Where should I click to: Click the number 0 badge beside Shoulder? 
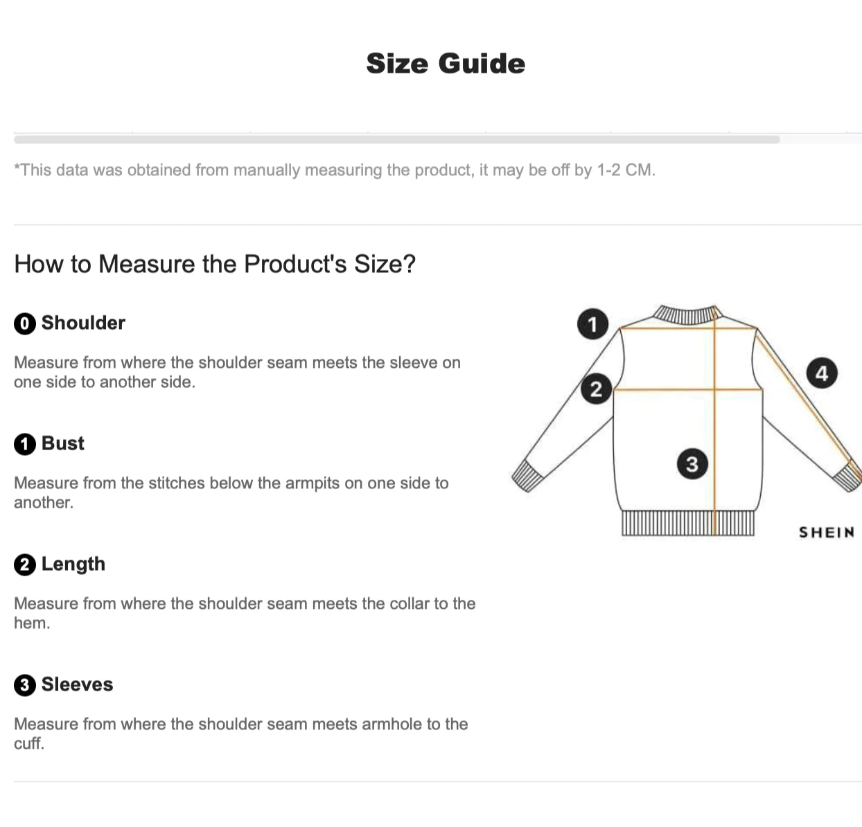point(24,323)
